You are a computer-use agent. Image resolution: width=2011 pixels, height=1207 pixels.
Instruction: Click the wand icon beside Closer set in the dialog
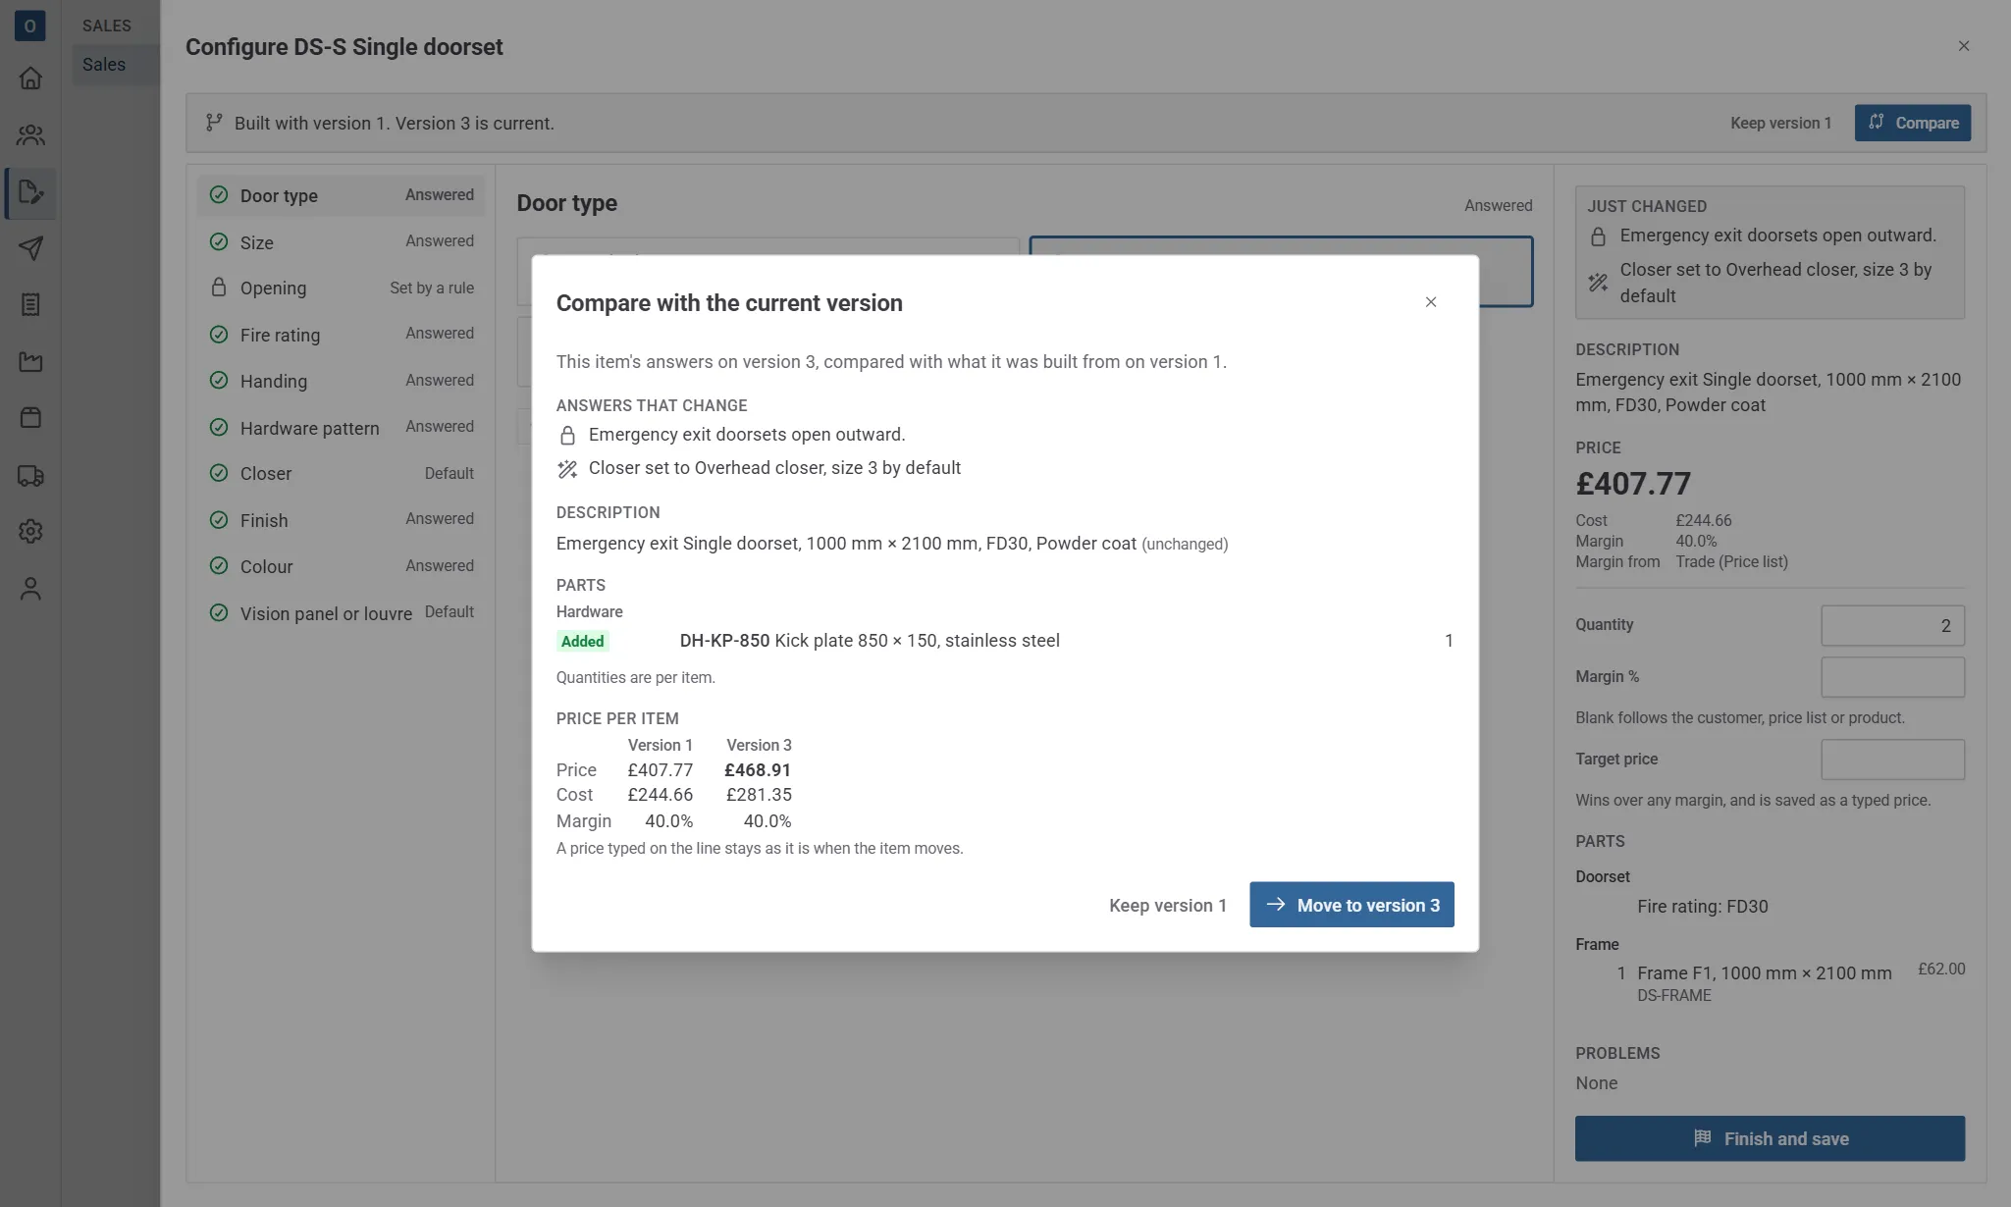pyautogui.click(x=567, y=469)
